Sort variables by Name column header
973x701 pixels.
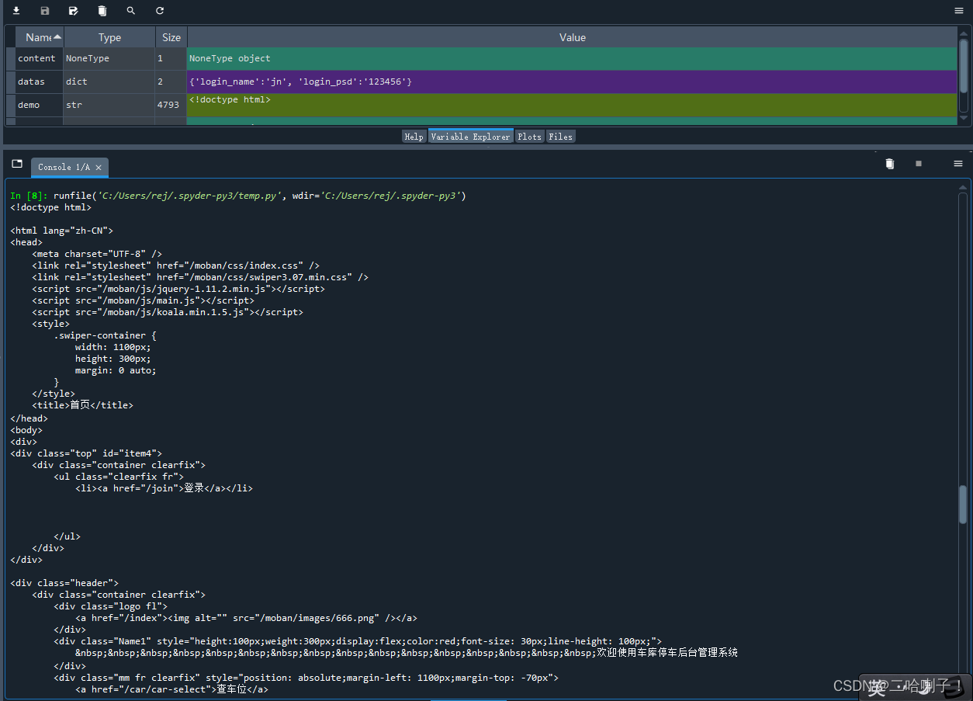click(x=40, y=37)
